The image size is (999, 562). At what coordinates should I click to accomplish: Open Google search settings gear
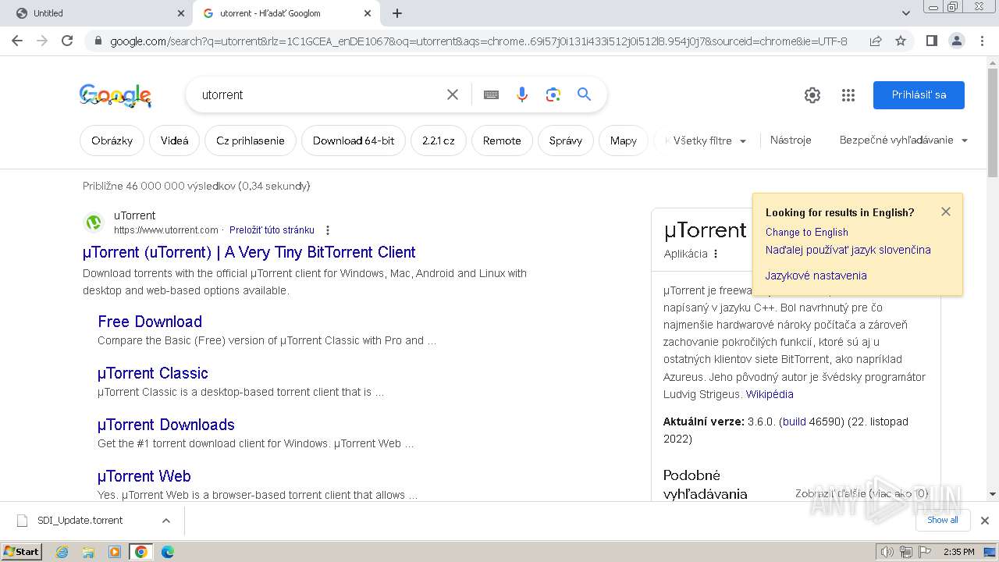tap(812, 95)
